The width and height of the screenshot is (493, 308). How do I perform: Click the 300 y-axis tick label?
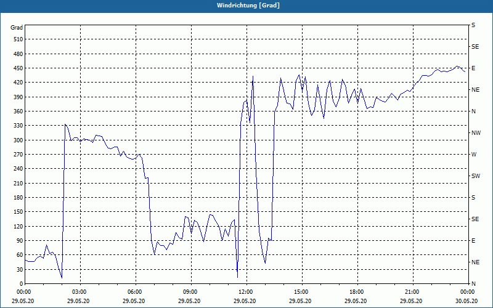pyautogui.click(x=18, y=140)
